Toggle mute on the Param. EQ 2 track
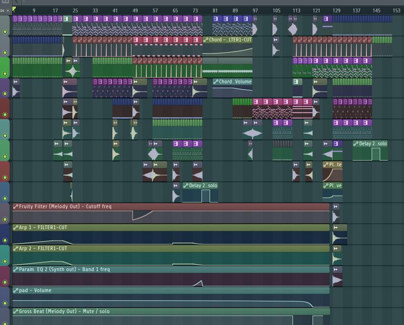Viewport: 404px width, 325px height. pyautogui.click(x=5, y=283)
